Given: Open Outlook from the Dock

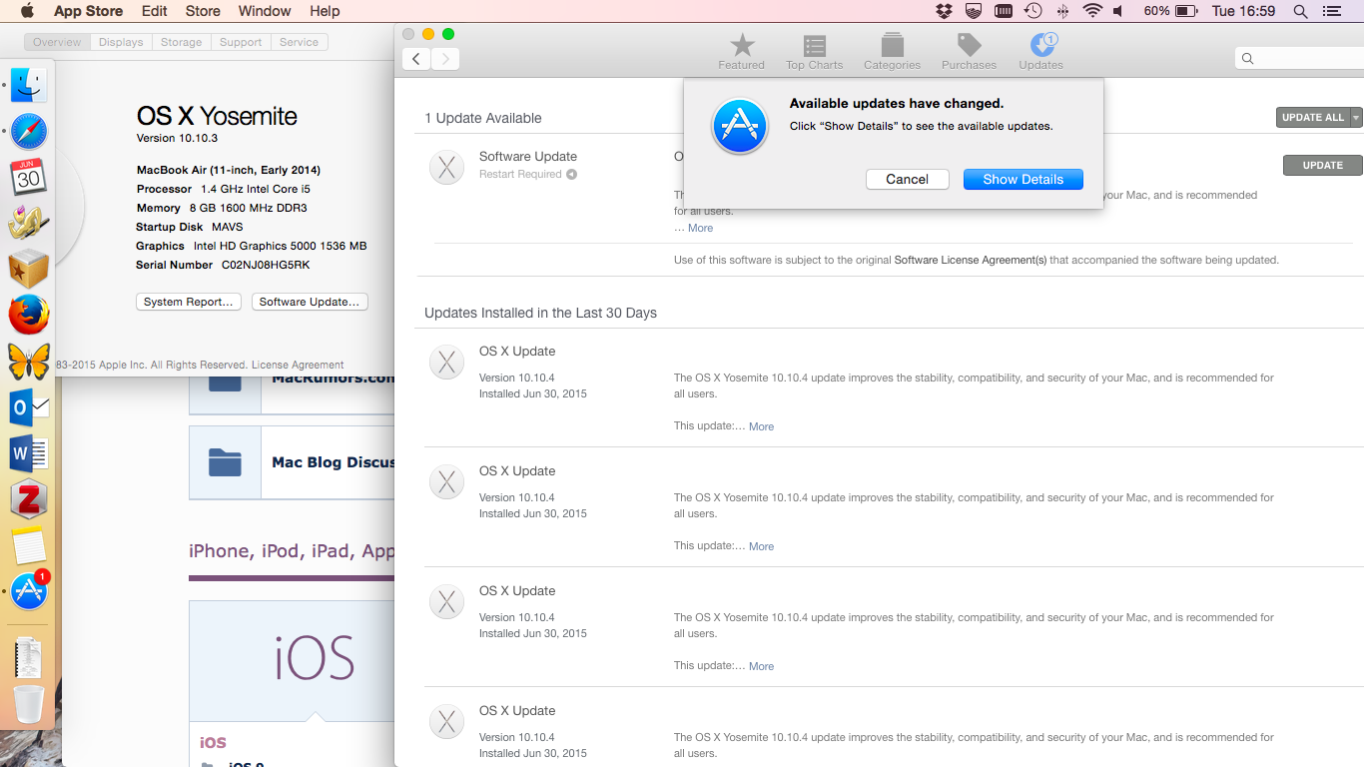Looking at the screenshot, I should point(29,406).
